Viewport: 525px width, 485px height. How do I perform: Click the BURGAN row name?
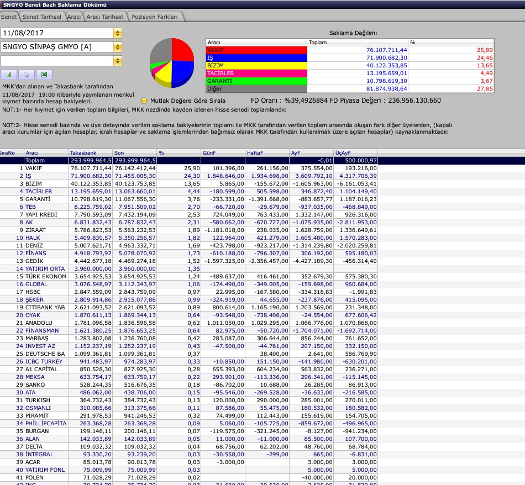(x=37, y=431)
